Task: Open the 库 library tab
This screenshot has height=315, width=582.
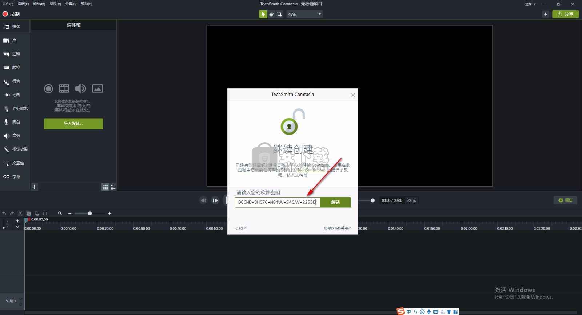Action: tap(15, 40)
